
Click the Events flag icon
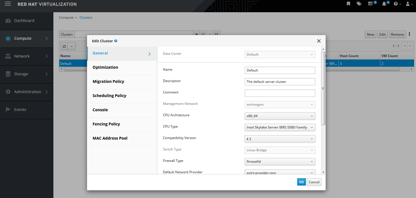pyautogui.click(x=8, y=110)
